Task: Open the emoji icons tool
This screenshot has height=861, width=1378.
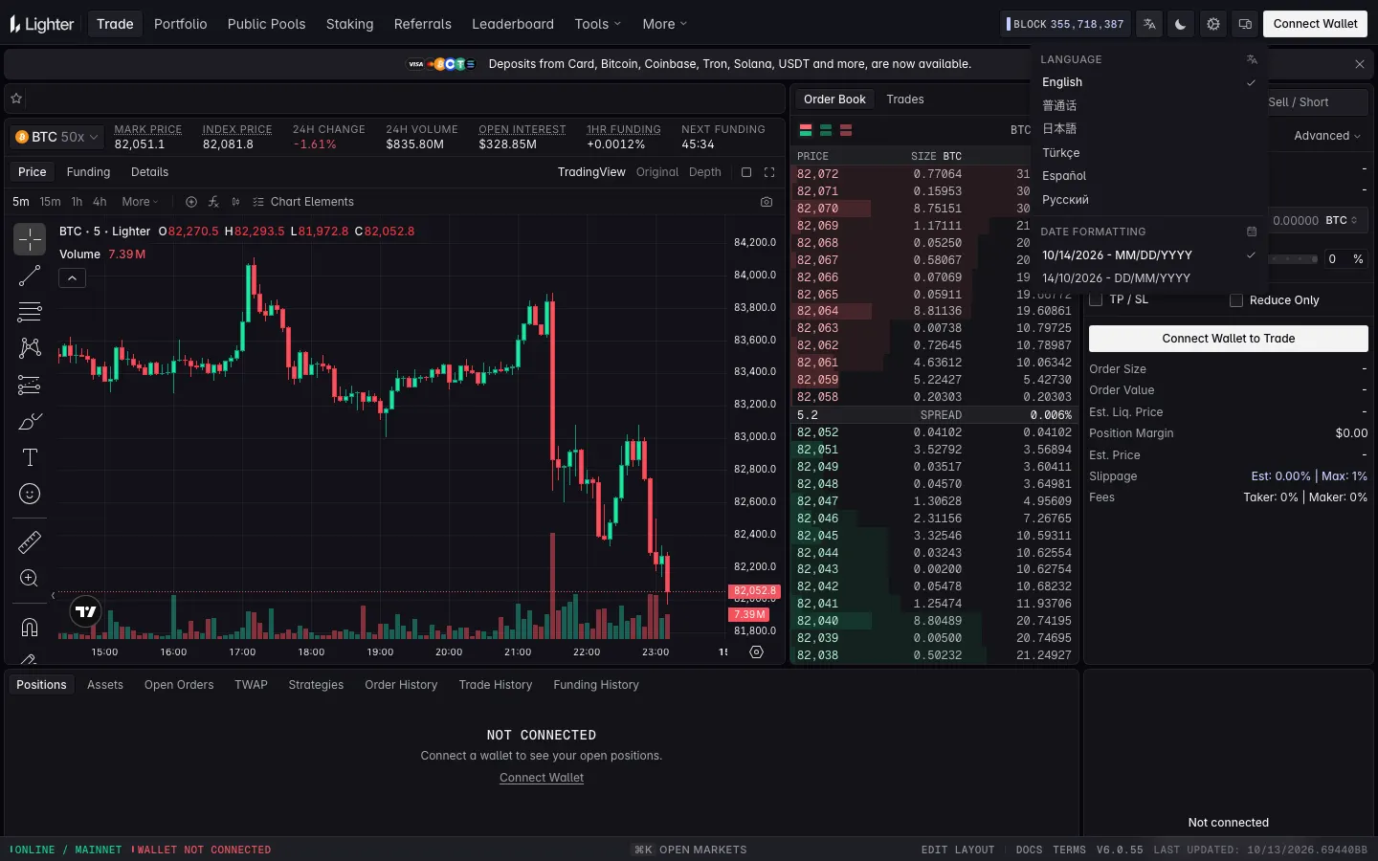Action: coord(30,494)
